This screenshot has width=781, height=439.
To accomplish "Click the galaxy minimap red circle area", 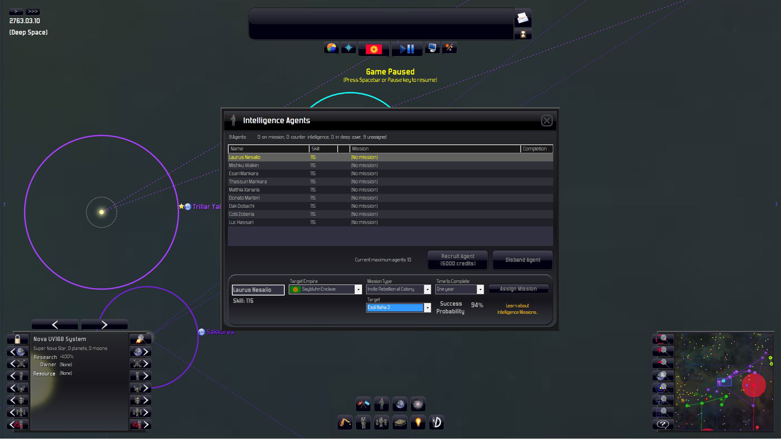I will pos(754,385).
